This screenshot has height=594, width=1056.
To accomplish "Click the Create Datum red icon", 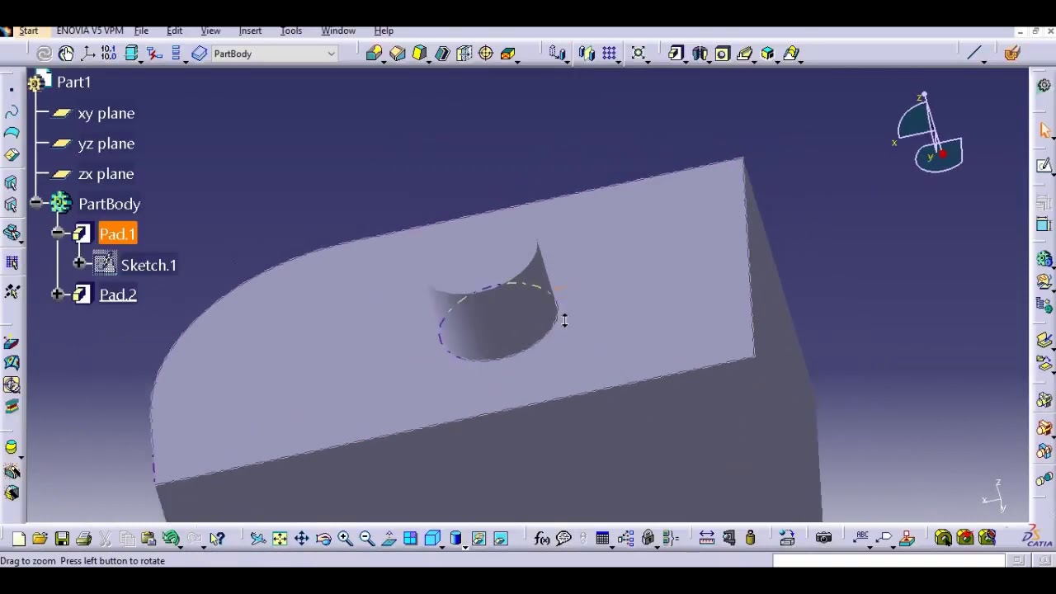I will point(153,54).
